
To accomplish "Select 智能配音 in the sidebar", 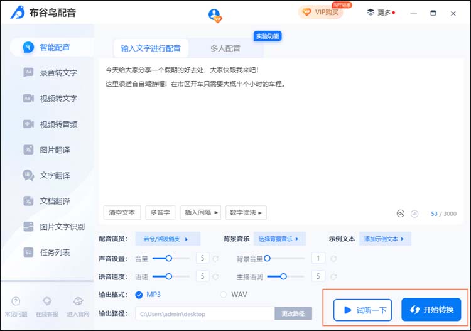I will point(51,47).
